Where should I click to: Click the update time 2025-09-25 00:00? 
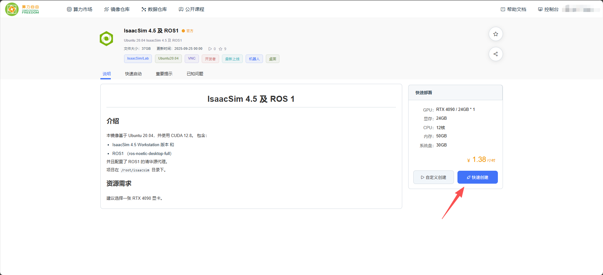point(188,49)
